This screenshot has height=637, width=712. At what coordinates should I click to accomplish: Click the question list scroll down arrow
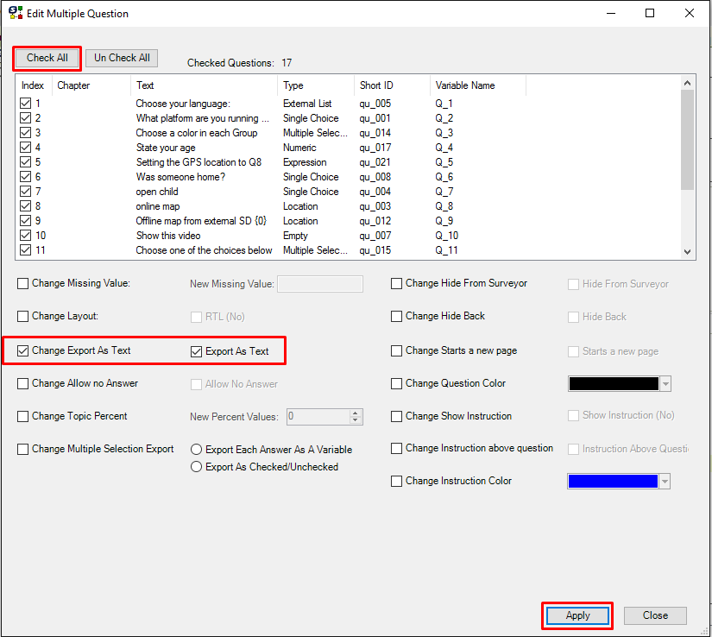click(x=688, y=252)
